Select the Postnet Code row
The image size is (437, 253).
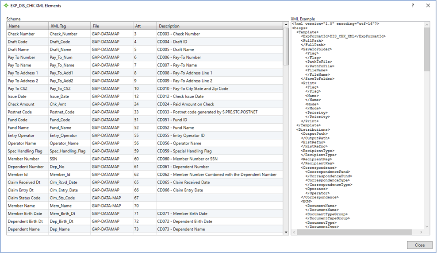(x=27, y=112)
